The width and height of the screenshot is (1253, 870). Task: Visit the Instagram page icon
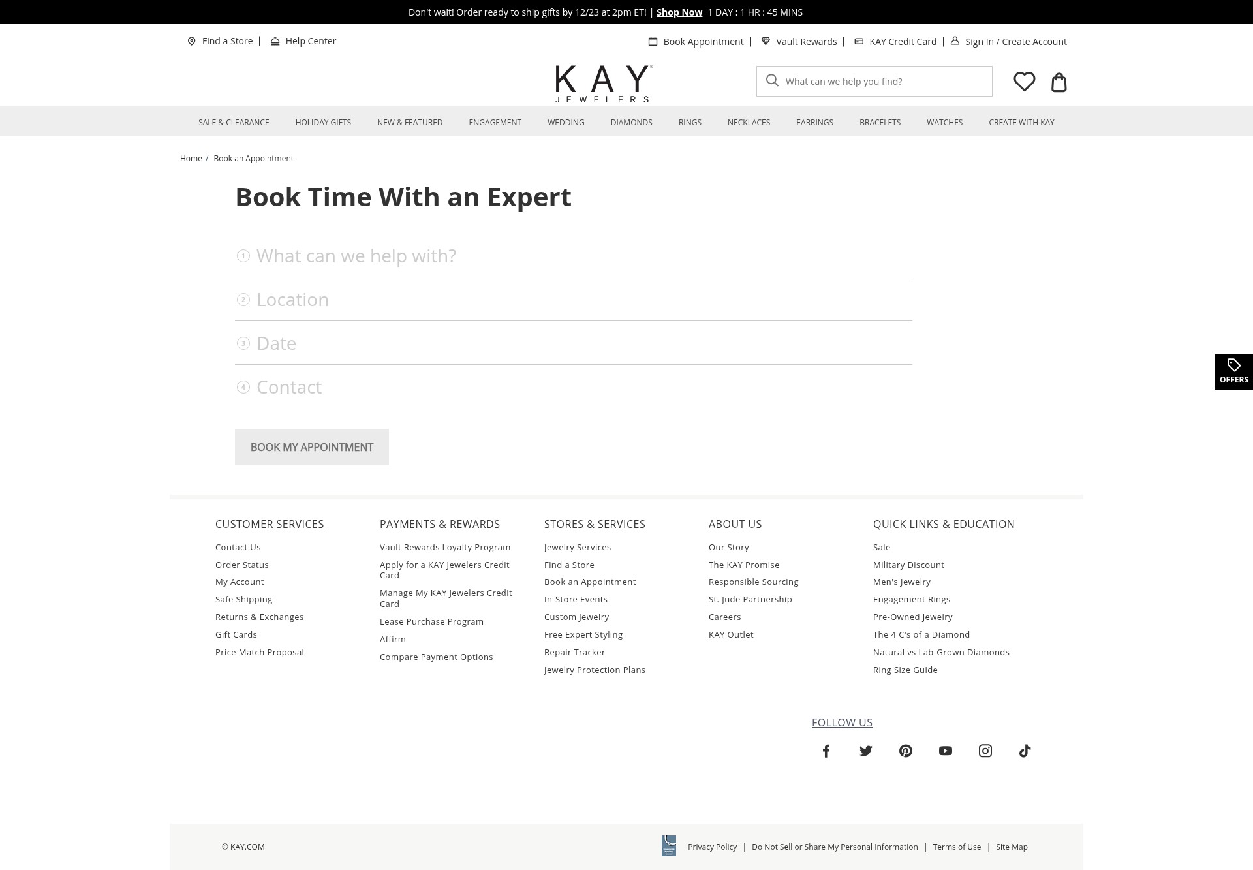pyautogui.click(x=985, y=751)
